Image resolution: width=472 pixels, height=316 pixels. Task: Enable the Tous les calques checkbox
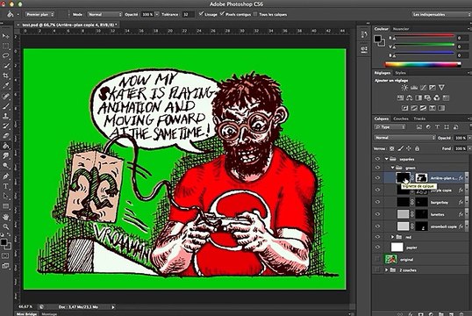click(x=255, y=14)
